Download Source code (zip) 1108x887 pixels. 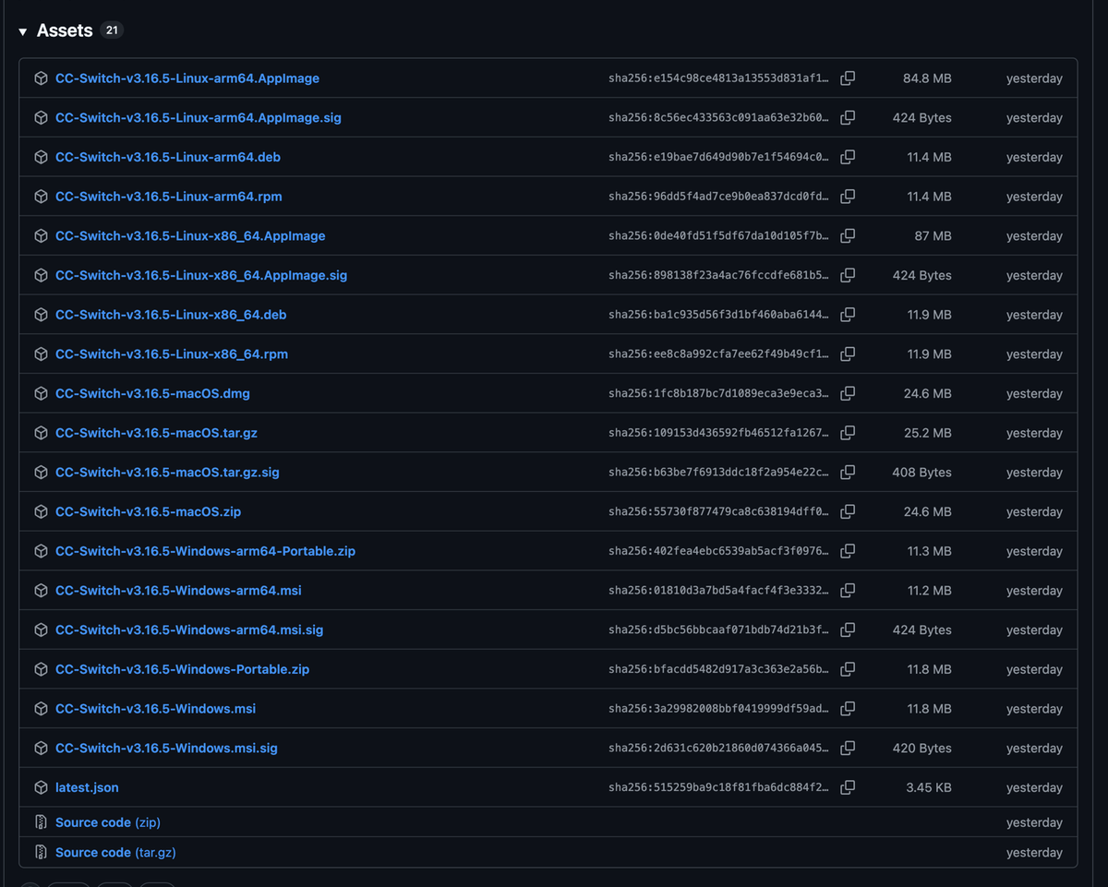[108, 822]
